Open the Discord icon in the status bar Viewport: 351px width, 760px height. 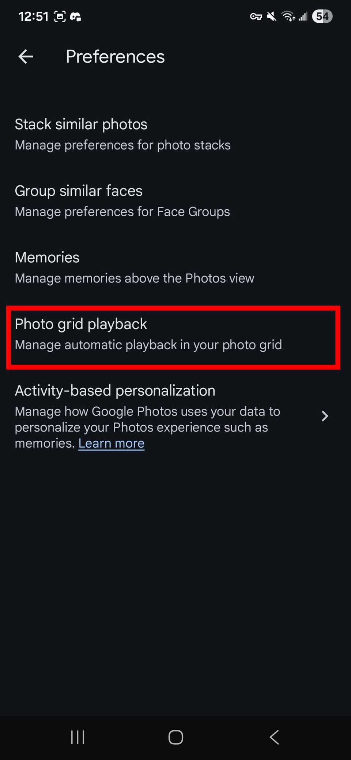click(76, 16)
